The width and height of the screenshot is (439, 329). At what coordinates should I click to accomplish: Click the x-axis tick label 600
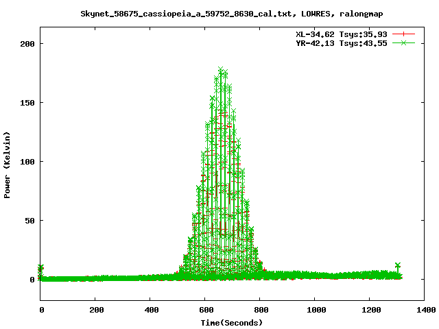[206, 310]
